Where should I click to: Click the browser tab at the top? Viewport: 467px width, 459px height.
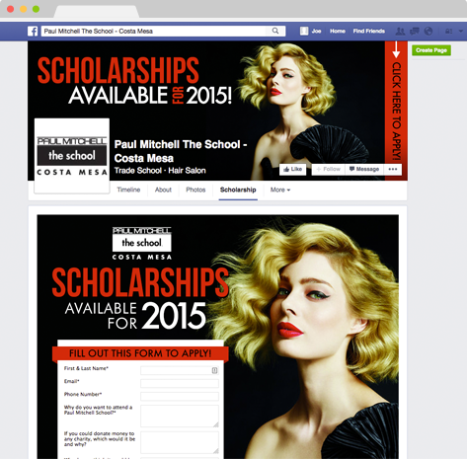pos(97,12)
